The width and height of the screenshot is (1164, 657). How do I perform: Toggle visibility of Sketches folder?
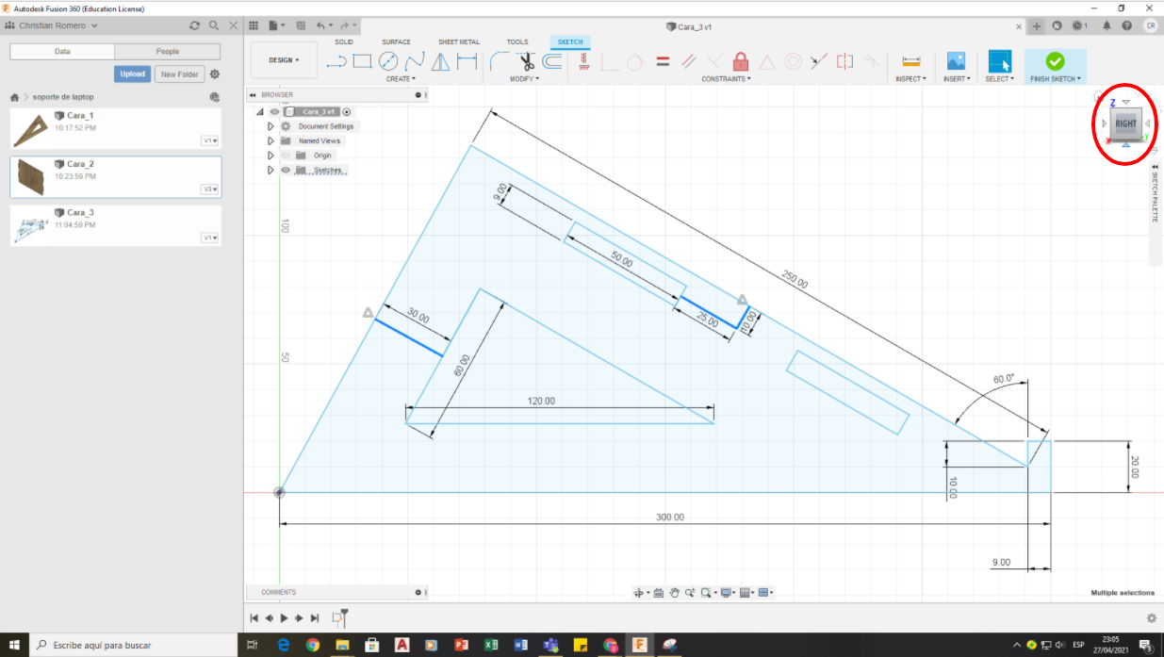point(285,171)
